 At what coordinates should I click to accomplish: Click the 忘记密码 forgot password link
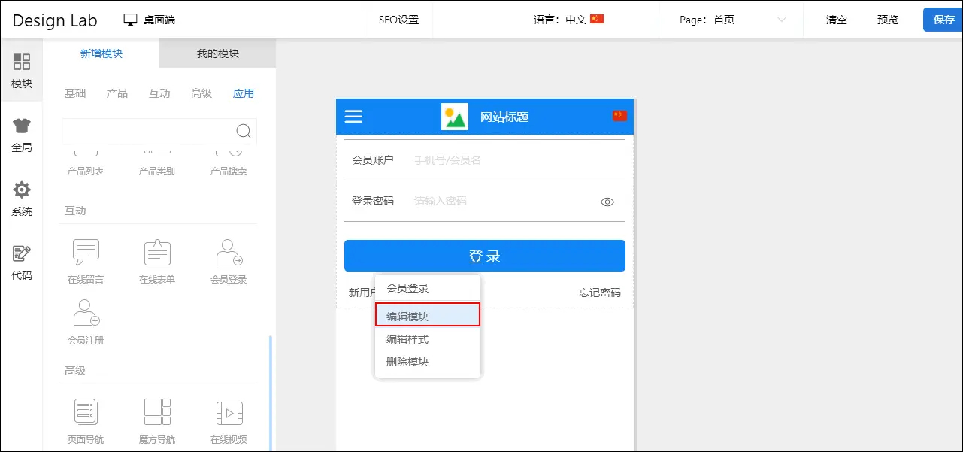(x=599, y=293)
